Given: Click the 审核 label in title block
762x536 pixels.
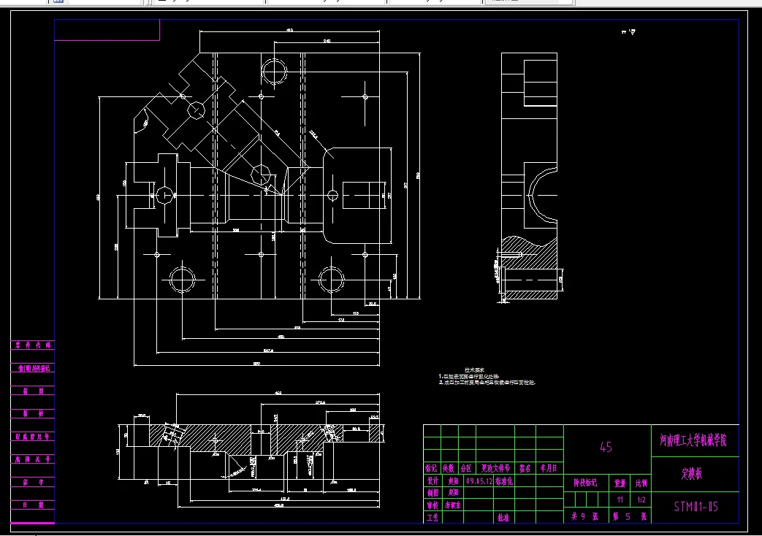Looking at the screenshot, I should [x=433, y=505].
